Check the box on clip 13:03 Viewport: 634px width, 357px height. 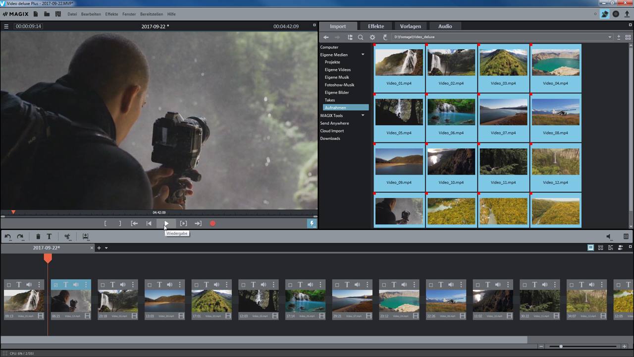[149, 285]
